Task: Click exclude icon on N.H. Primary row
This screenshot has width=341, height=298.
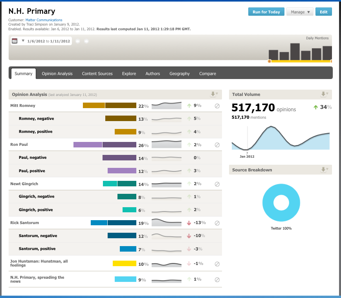Action: [x=217, y=280]
